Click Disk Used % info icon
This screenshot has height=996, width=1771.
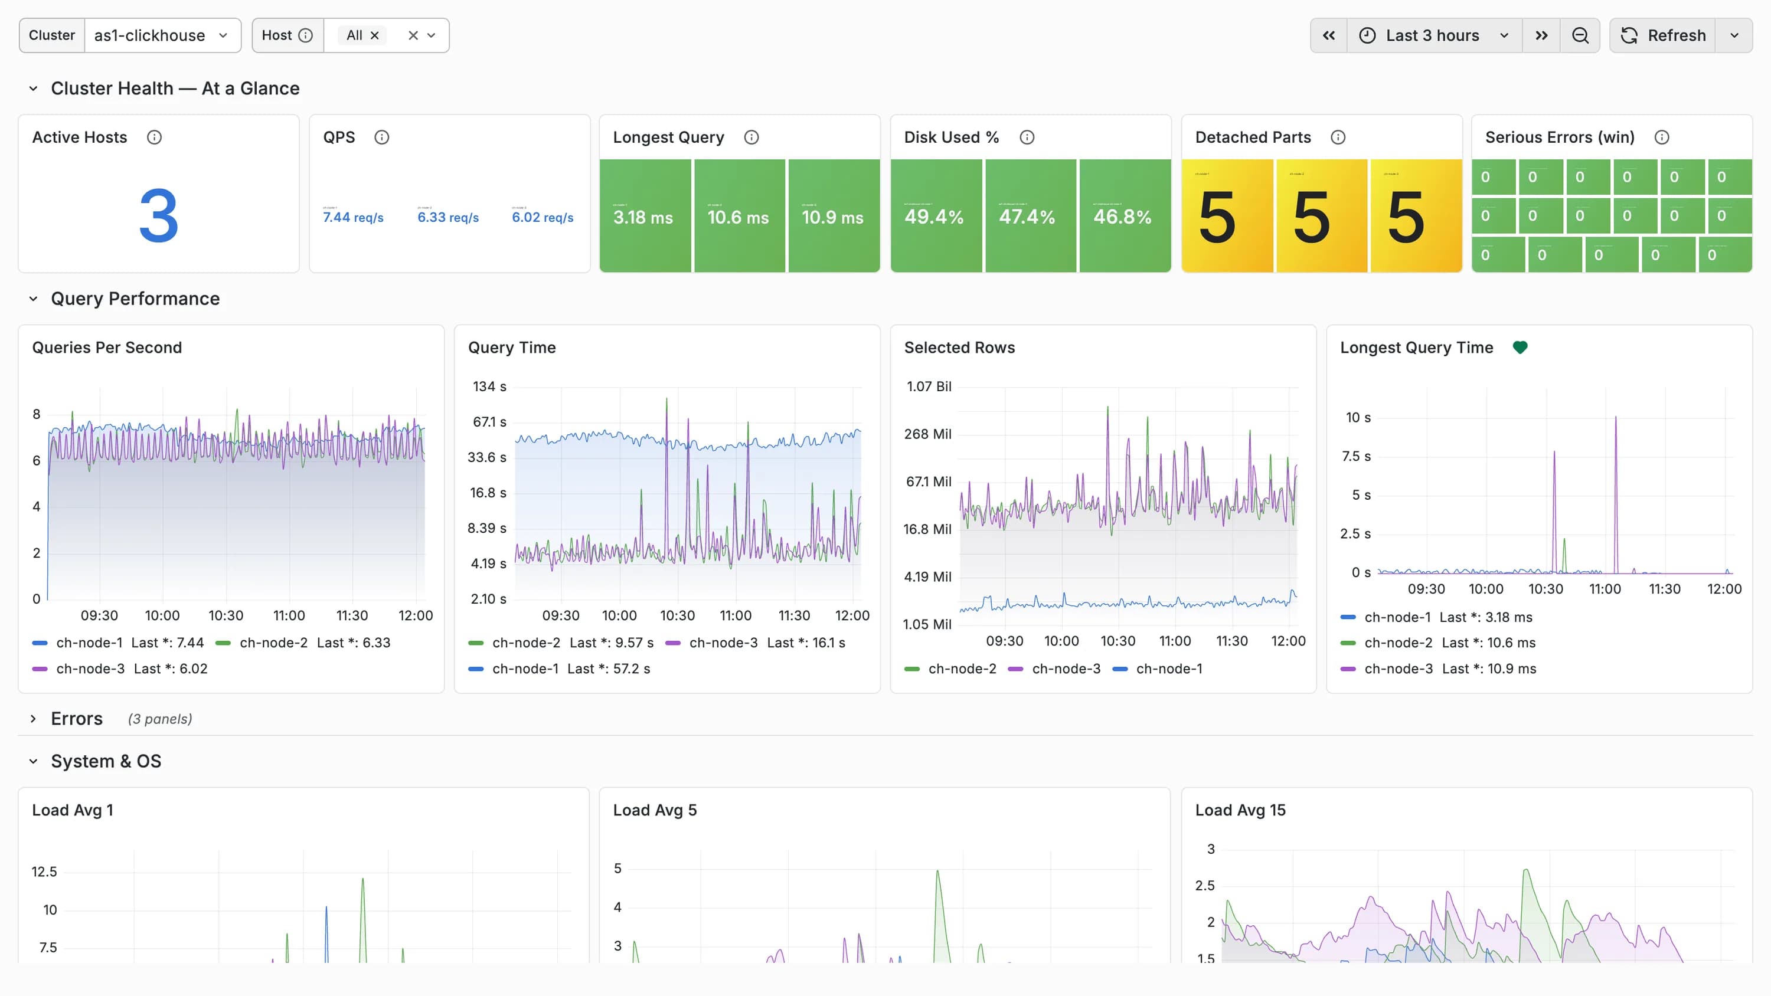[x=1027, y=137]
